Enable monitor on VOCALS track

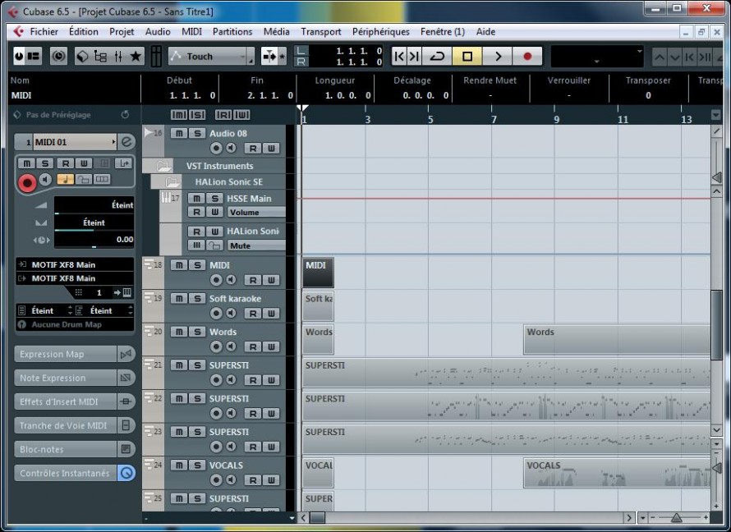click(232, 479)
